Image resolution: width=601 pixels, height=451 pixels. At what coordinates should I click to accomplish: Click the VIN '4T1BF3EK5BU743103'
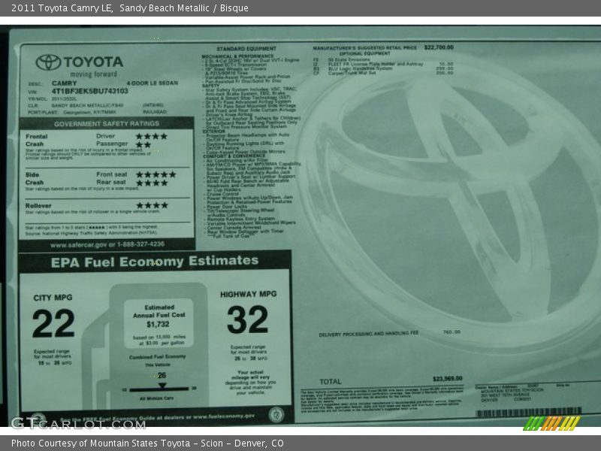[x=89, y=91]
